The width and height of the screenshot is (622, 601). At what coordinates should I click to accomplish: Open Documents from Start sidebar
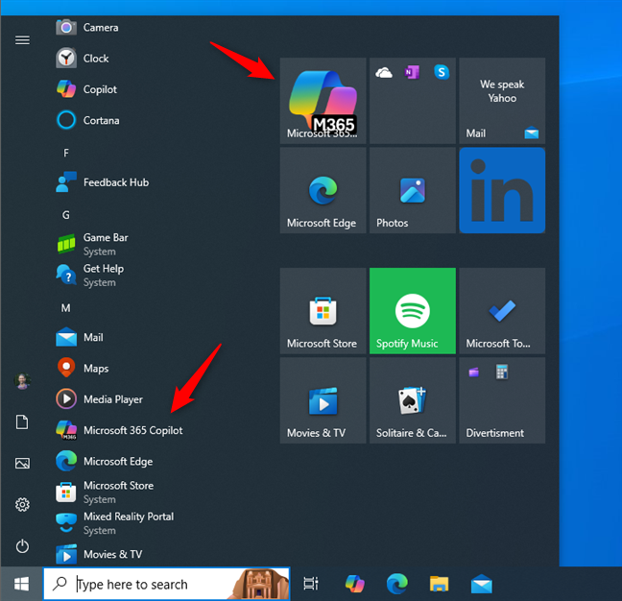tap(22, 422)
